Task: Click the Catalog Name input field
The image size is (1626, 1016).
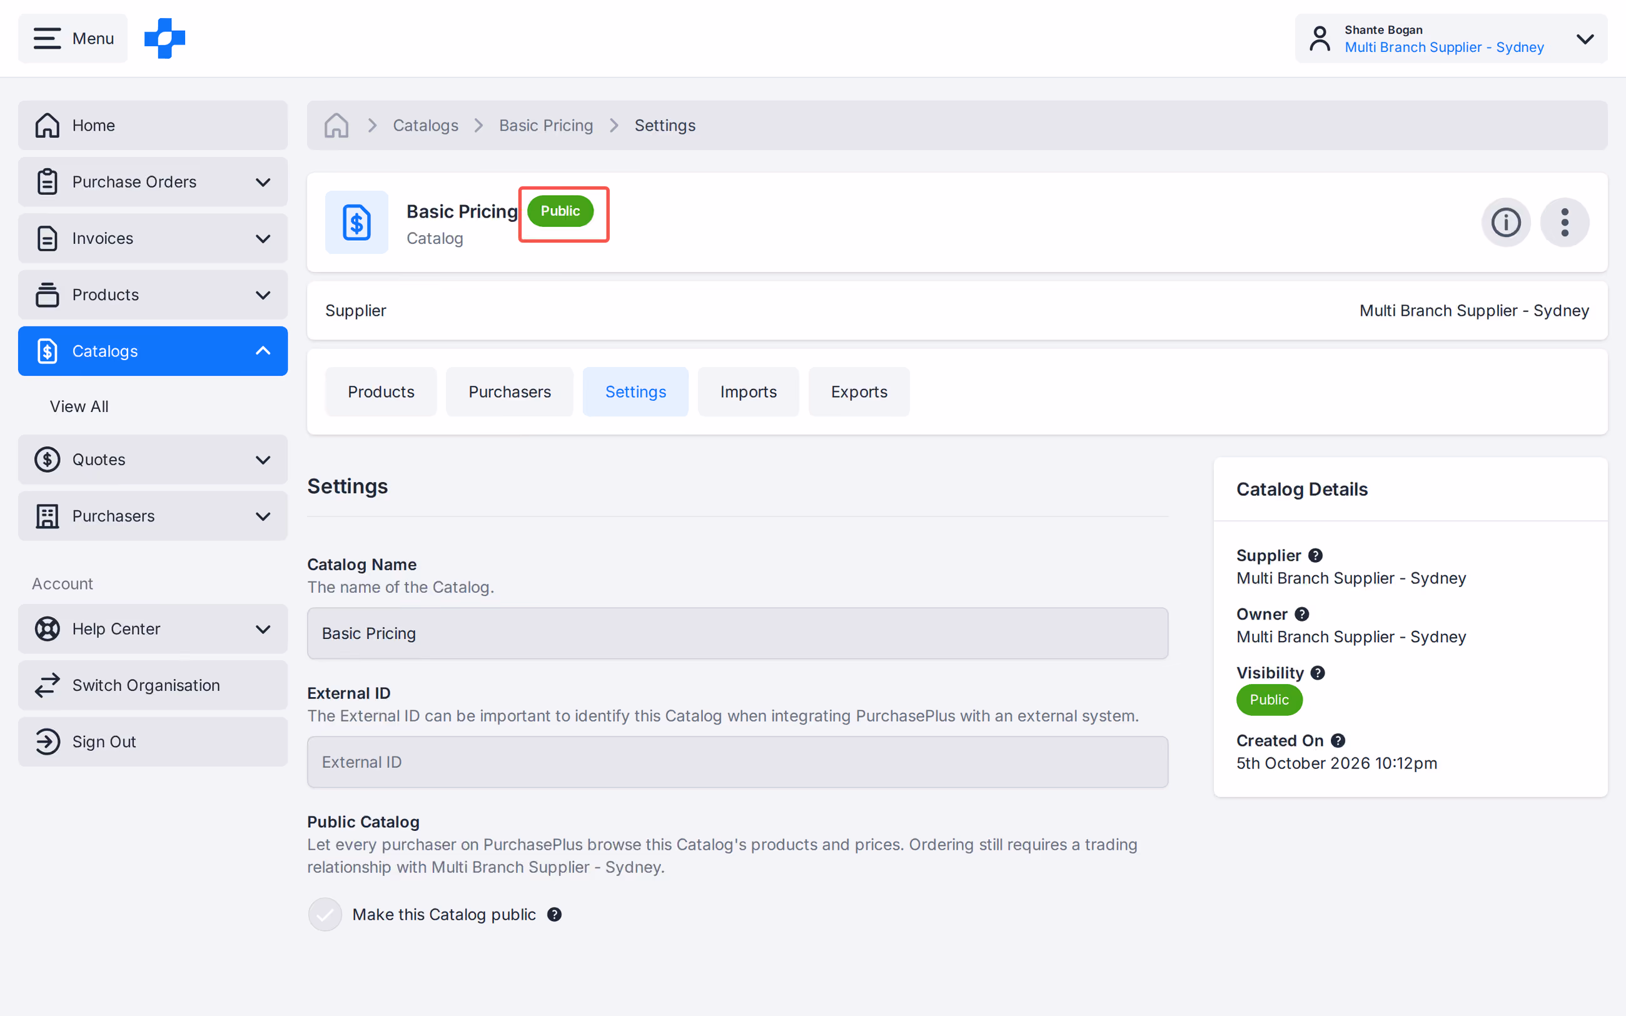Action: coord(737,633)
